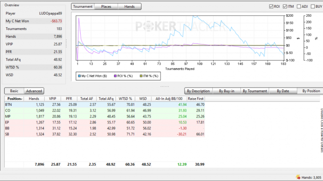Viewport: 323px width, 181px height.
Task: Click the ROI % legend swatch
Action: pos(115,76)
